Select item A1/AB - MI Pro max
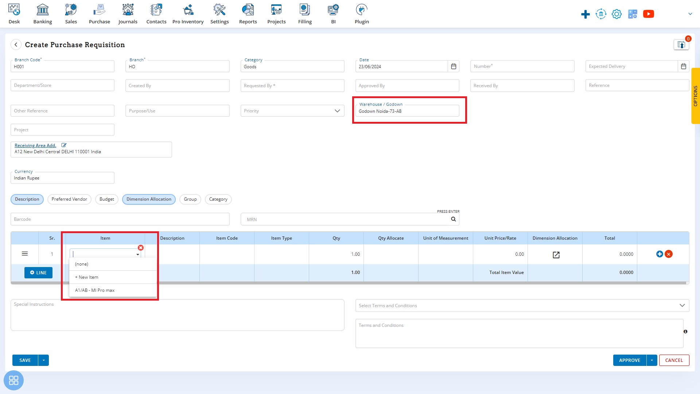 pos(95,290)
